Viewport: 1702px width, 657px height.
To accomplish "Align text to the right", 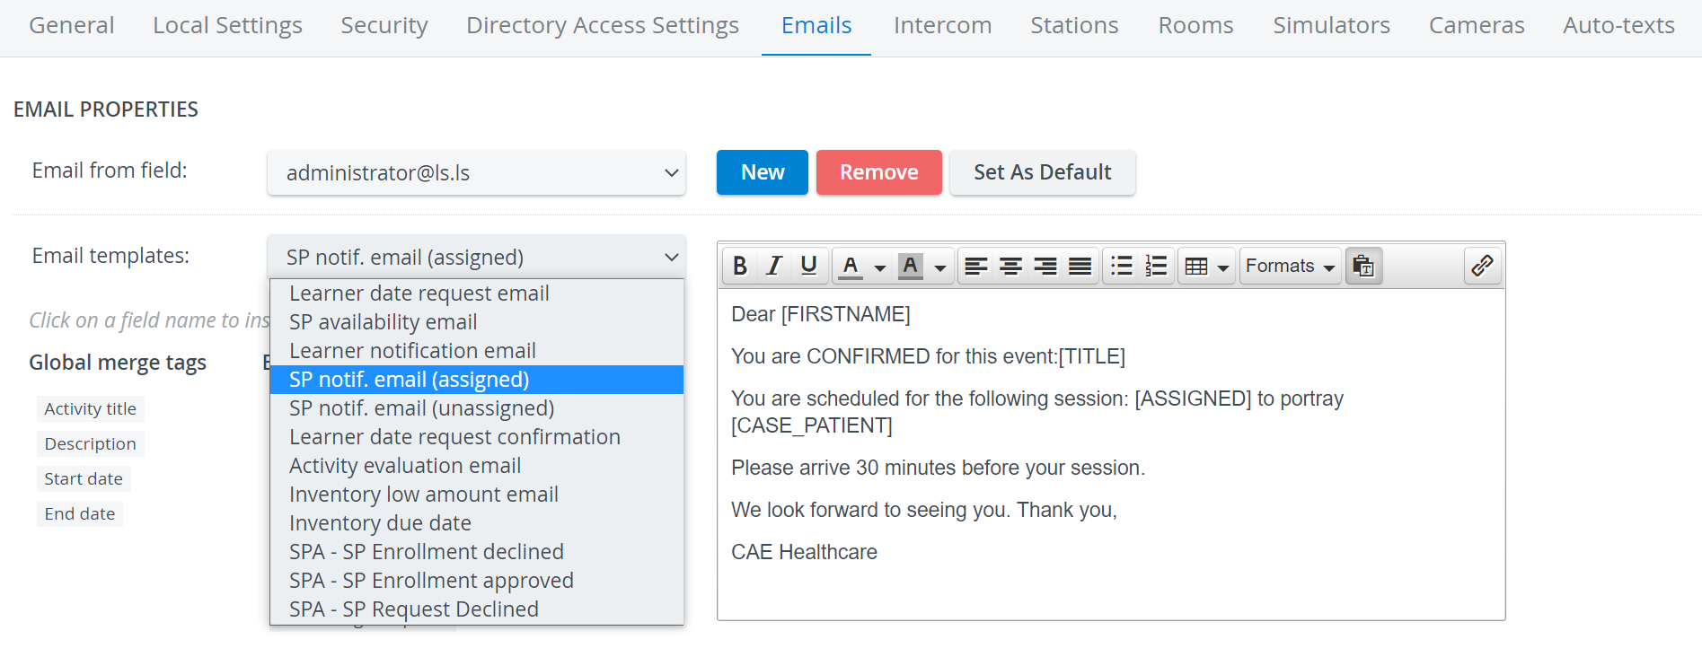I will pos(1045,266).
